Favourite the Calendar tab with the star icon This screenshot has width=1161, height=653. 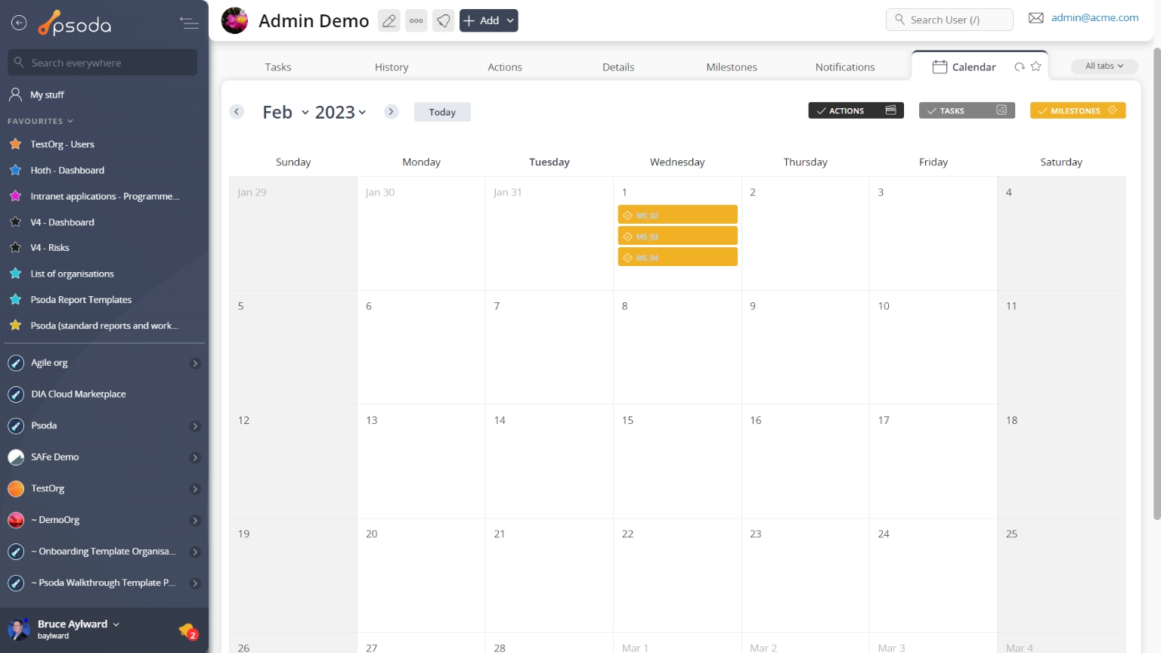[x=1036, y=67]
